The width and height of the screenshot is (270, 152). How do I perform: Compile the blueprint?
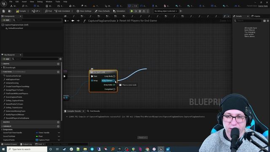point(21,11)
